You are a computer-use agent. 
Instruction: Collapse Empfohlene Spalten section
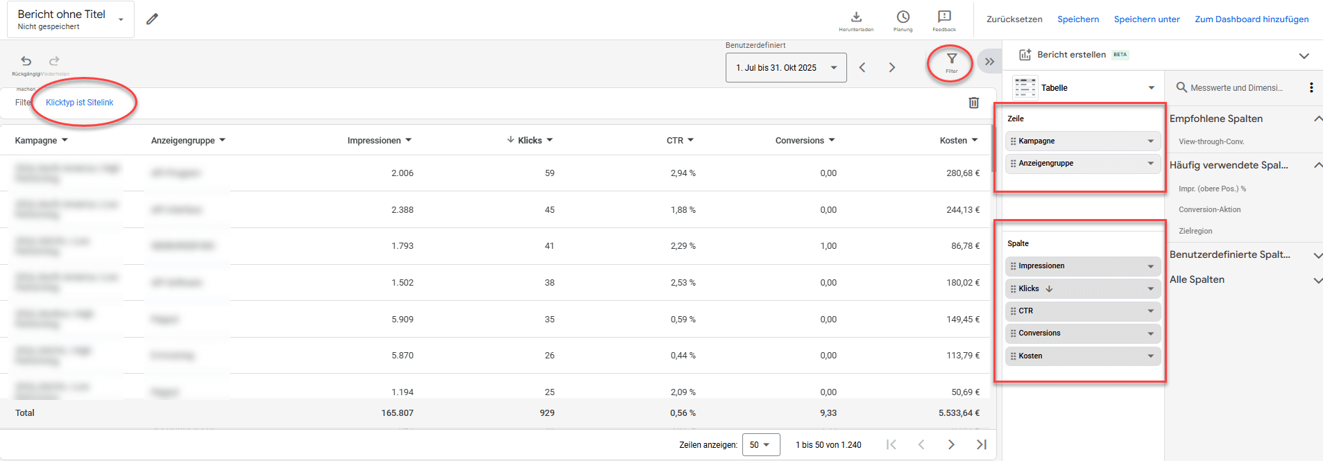pos(1317,119)
